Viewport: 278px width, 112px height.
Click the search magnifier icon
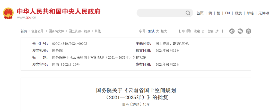pyautogui.click(x=188, y=13)
